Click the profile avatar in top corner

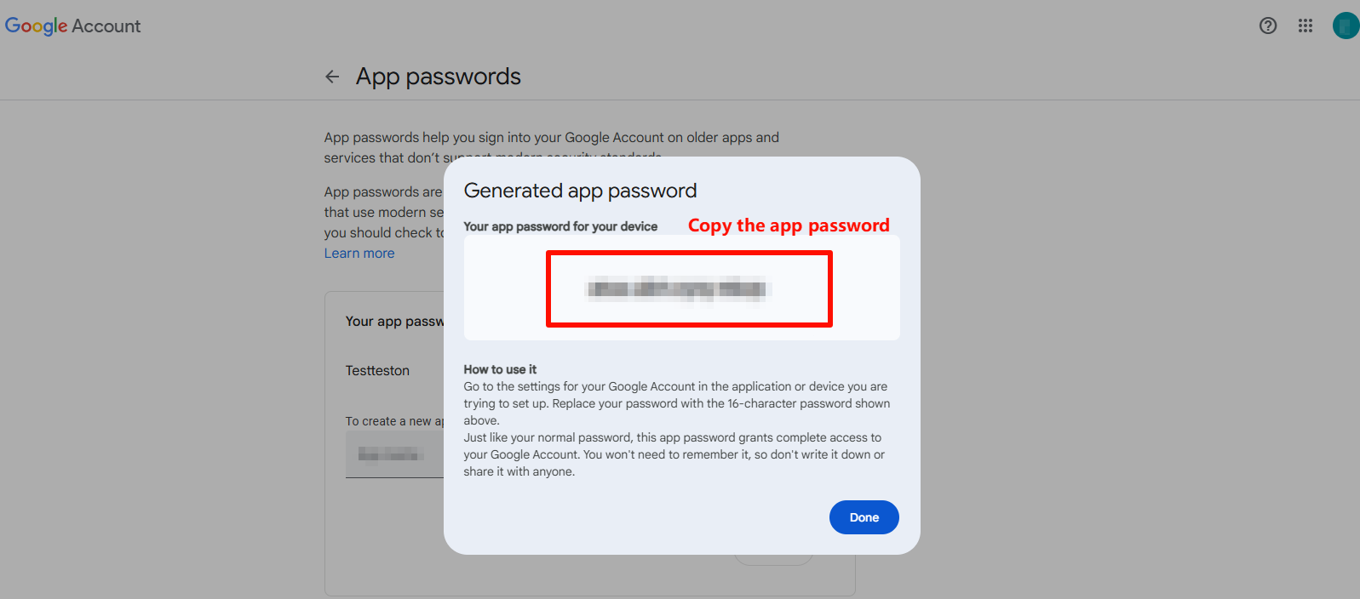1346,26
